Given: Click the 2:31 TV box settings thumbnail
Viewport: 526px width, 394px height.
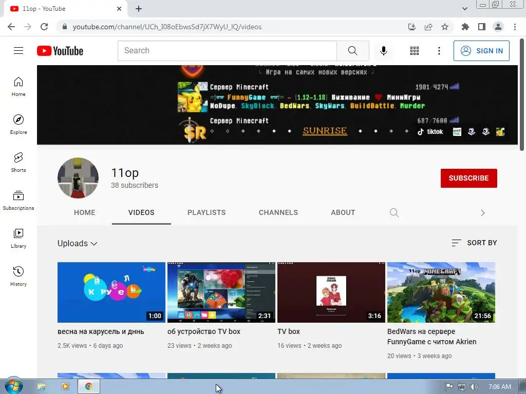Looking at the screenshot, I should point(221,292).
